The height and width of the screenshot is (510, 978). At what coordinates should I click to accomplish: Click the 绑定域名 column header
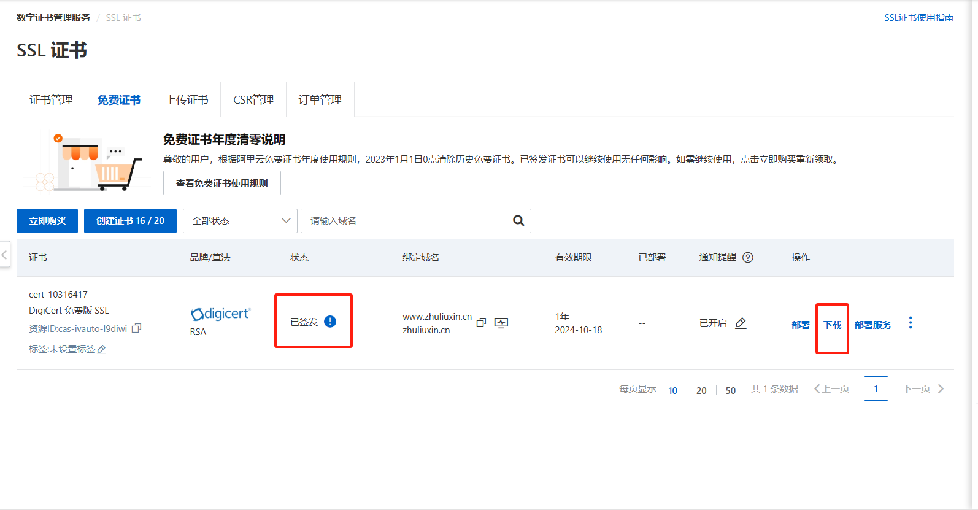(421, 258)
